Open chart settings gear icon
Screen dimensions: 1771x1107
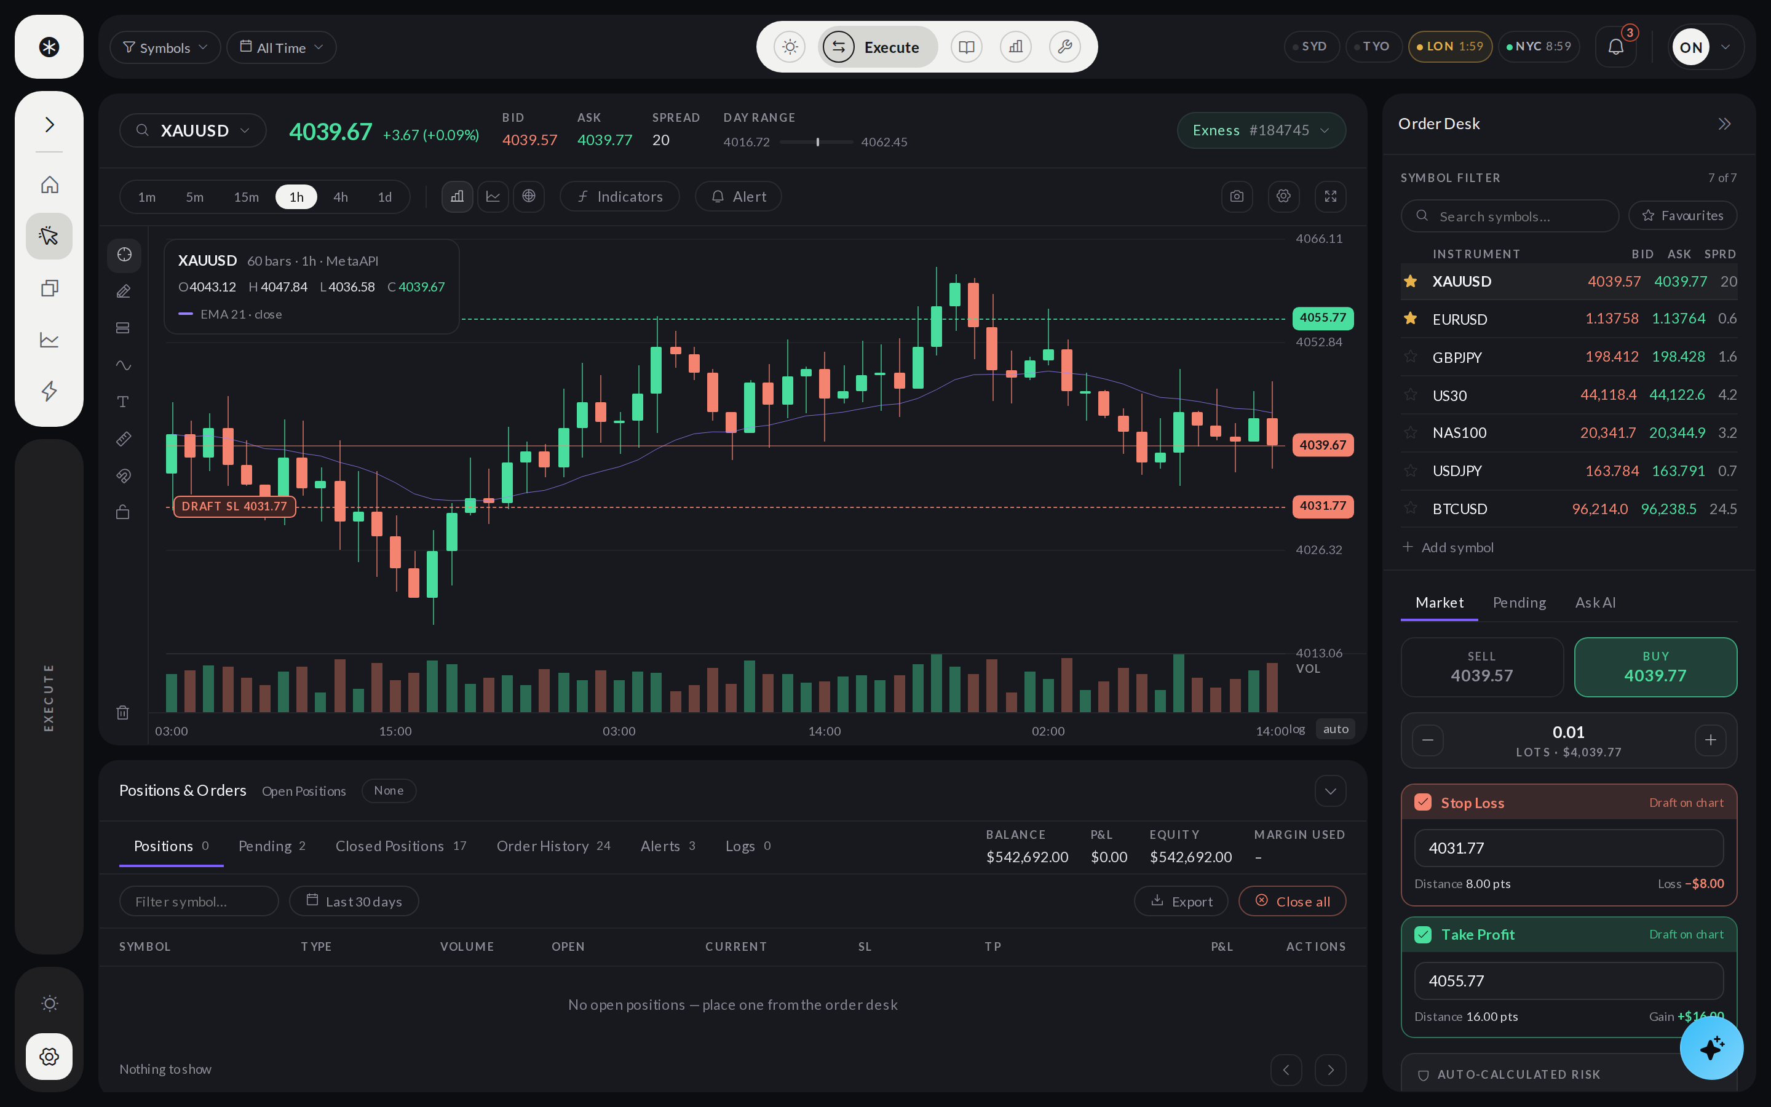pyautogui.click(x=1283, y=196)
